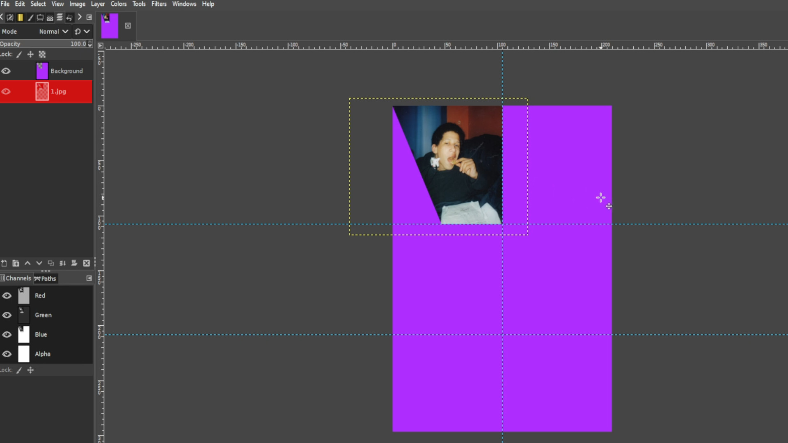Open the Image menu
The width and height of the screenshot is (788, 443).
(x=77, y=4)
